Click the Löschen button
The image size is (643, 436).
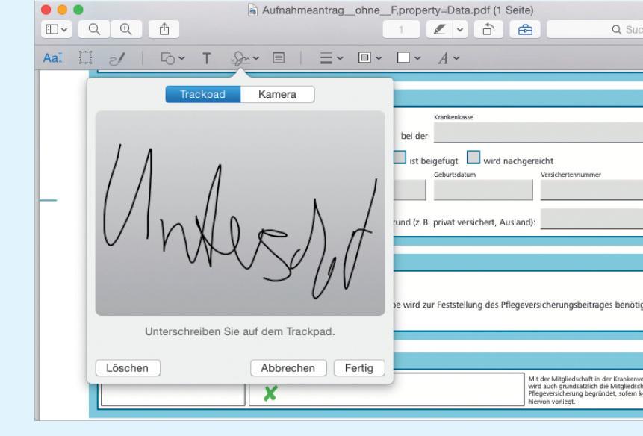click(128, 368)
